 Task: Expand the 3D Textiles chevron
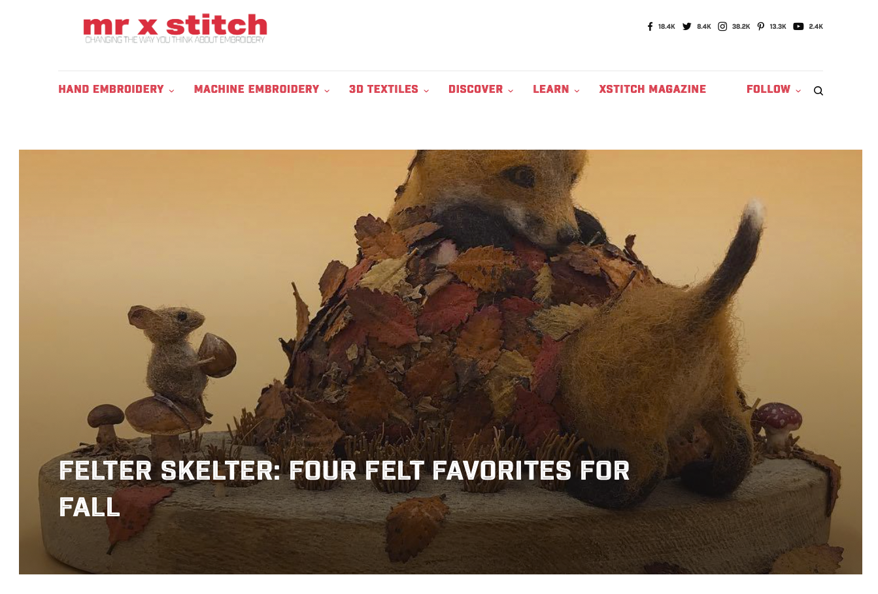point(426,91)
